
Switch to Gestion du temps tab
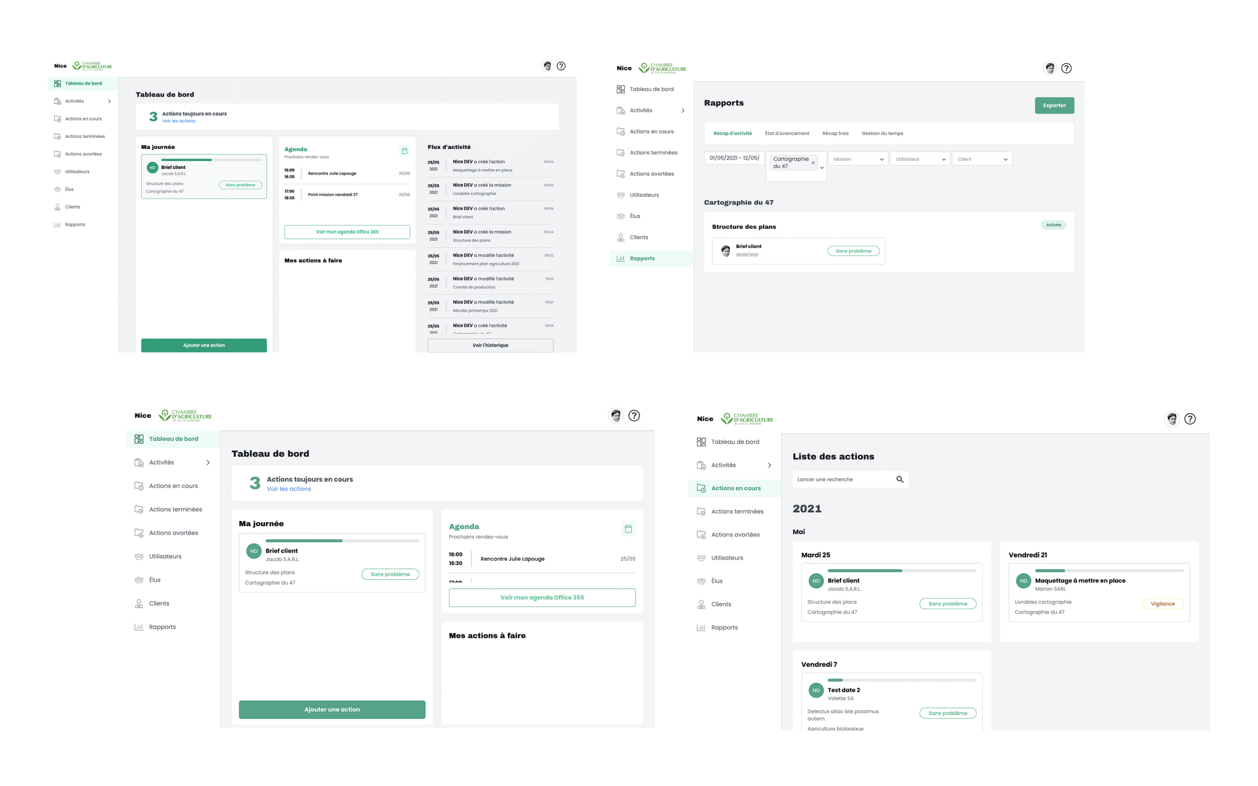click(x=882, y=134)
